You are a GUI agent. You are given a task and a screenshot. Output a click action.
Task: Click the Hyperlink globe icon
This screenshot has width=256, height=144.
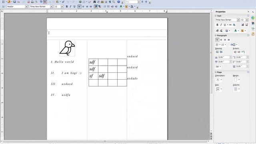80,2
